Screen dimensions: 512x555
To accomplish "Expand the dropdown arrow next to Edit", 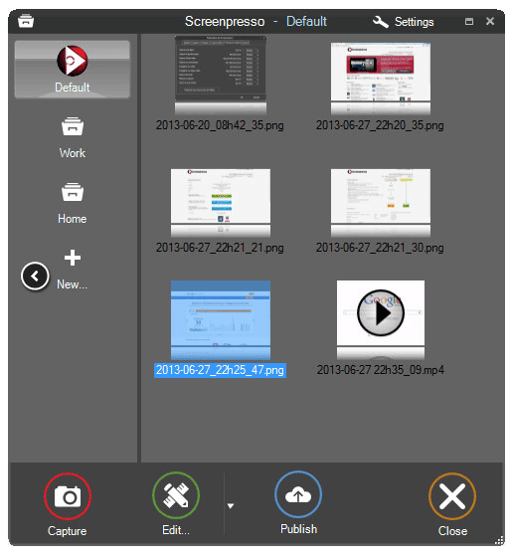I will [x=231, y=506].
